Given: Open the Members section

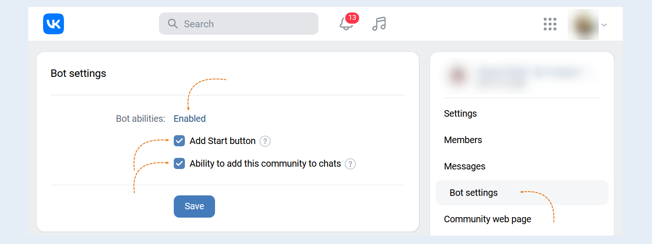Looking at the screenshot, I should tap(463, 140).
